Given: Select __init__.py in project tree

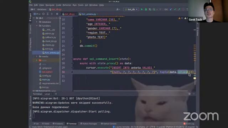Looking at the screenshot, I should 48,30.
